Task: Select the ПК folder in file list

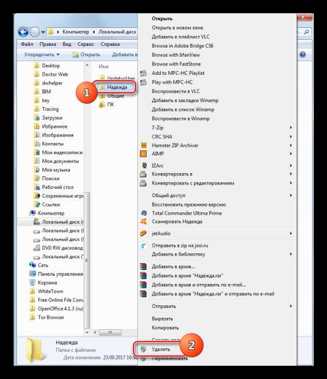Action: coord(111,104)
